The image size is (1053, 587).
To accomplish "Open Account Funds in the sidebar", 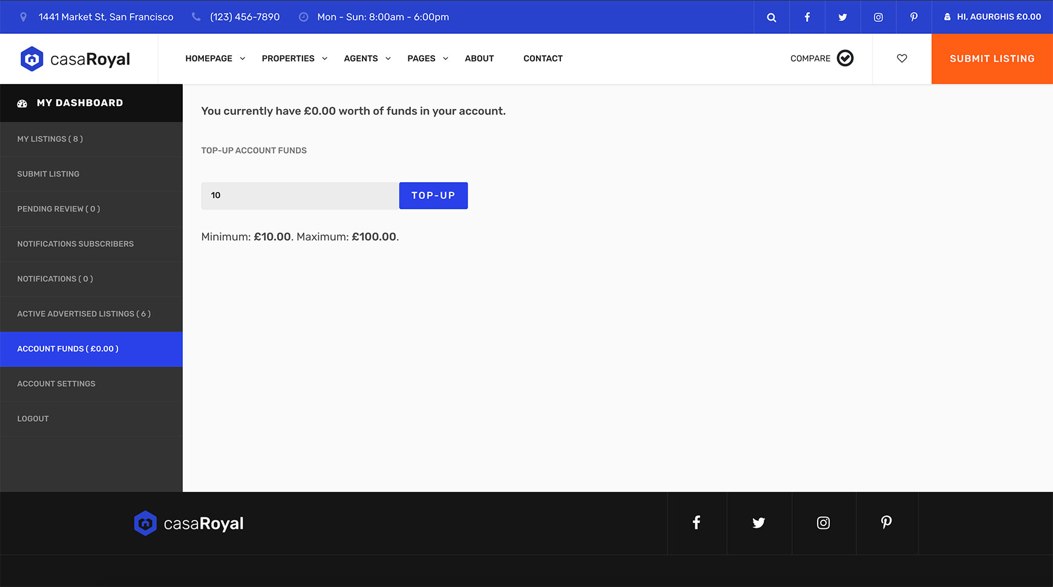I will click(x=91, y=349).
